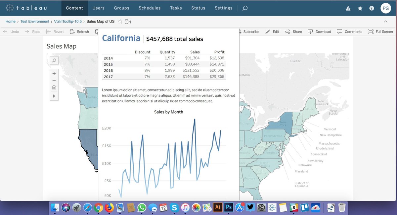Image resolution: width=397 pixels, height=215 pixels.
Task: Click the search magnifier in the top navigation
Action: click(x=245, y=8)
